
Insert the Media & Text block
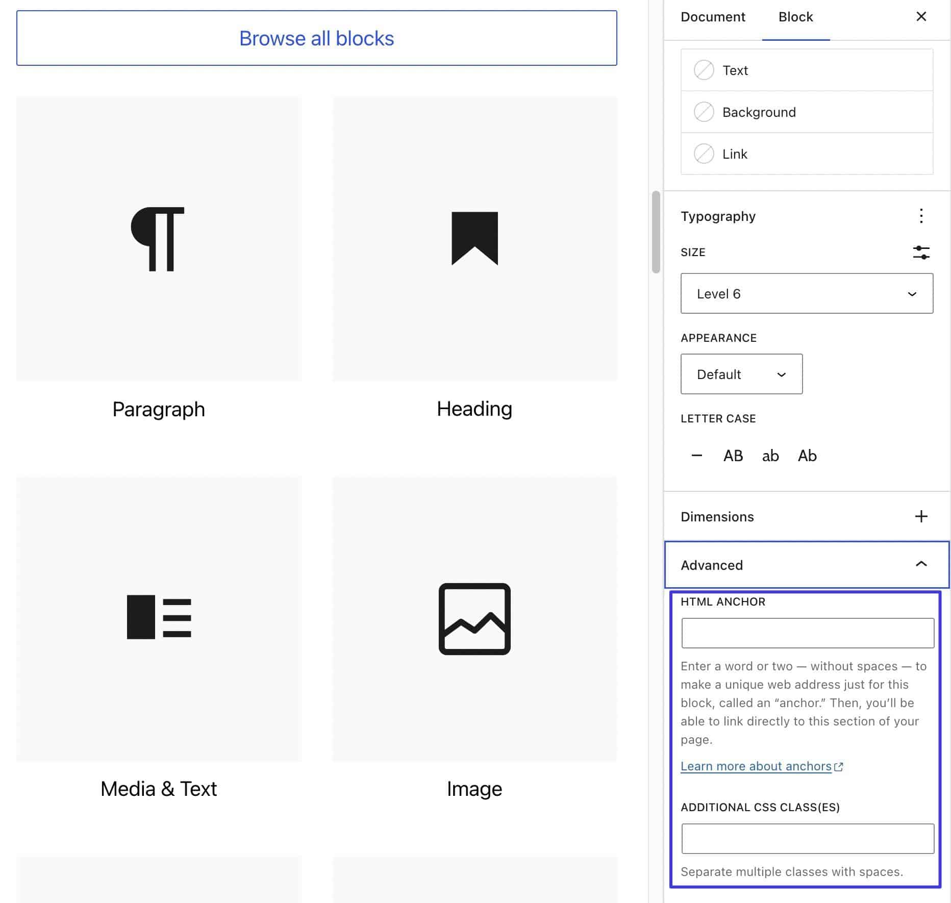(x=159, y=618)
